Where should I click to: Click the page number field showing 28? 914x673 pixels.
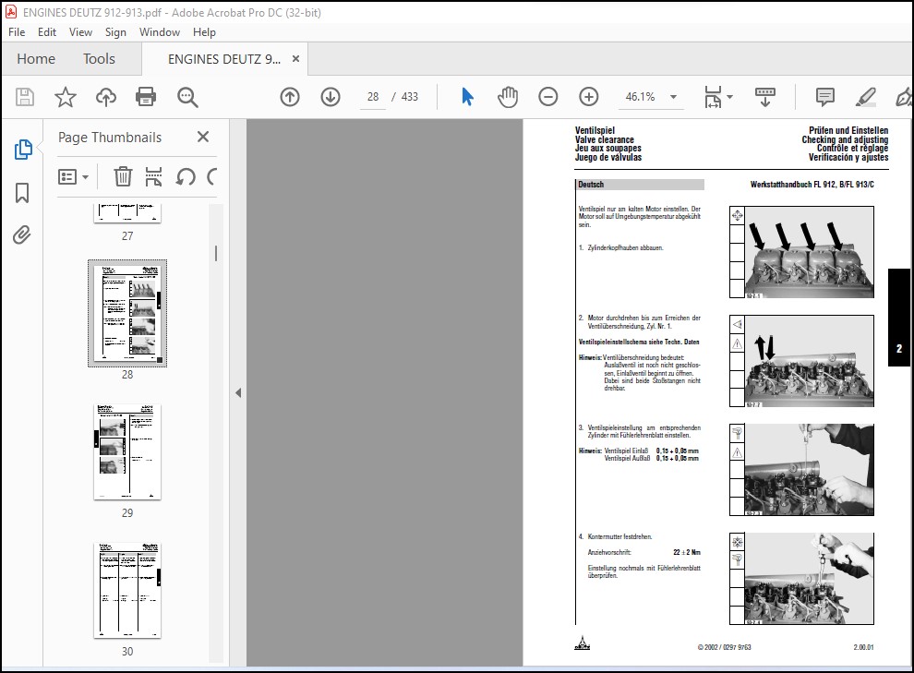point(373,97)
